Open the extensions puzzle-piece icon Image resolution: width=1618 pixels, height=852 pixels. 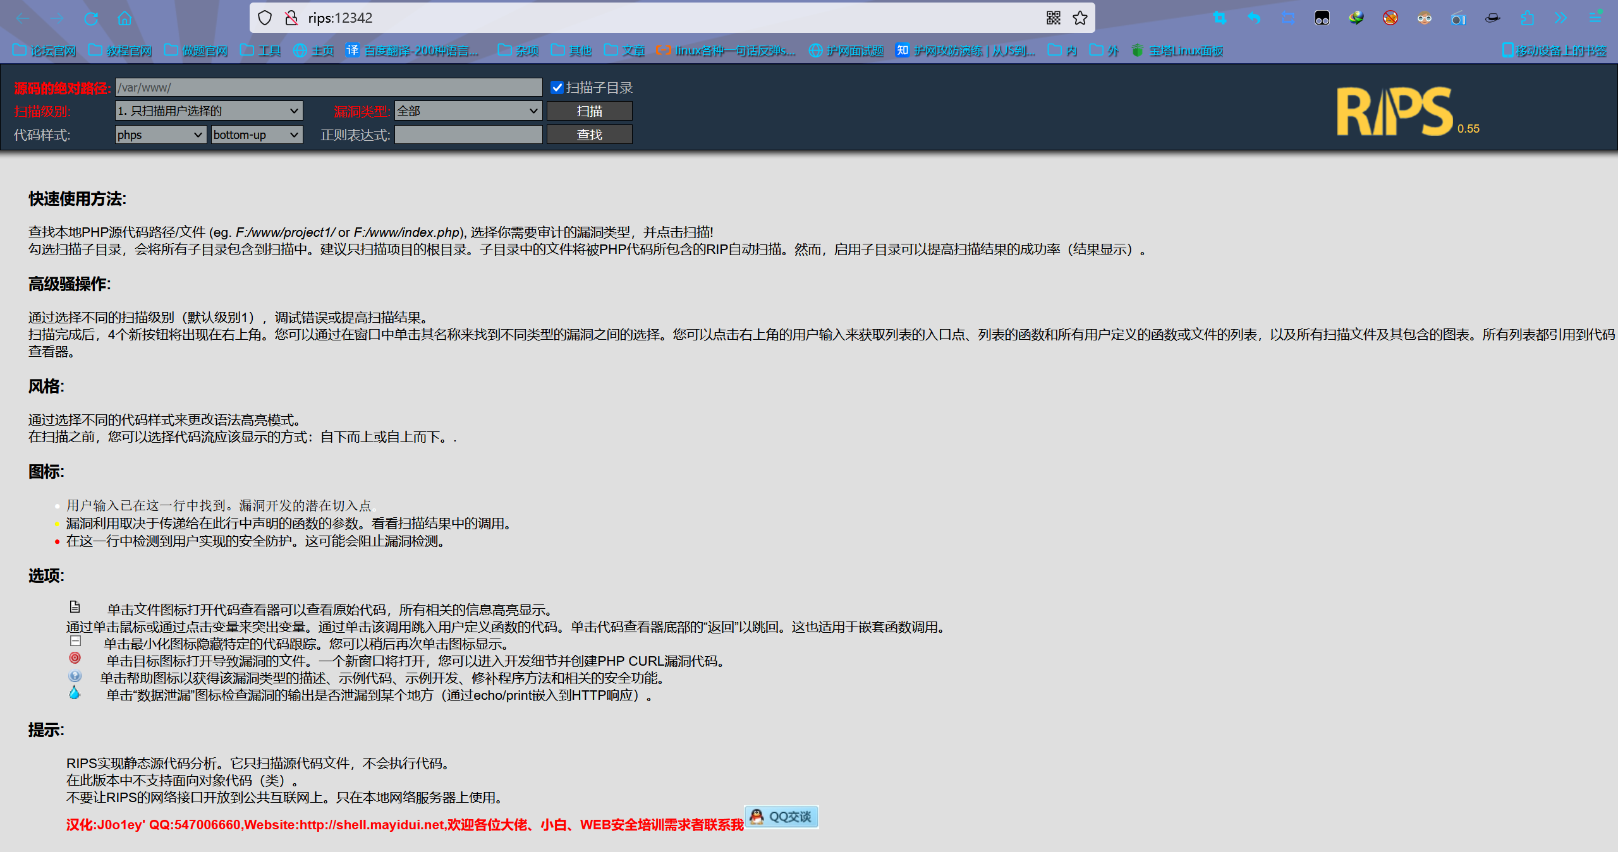tap(1527, 18)
